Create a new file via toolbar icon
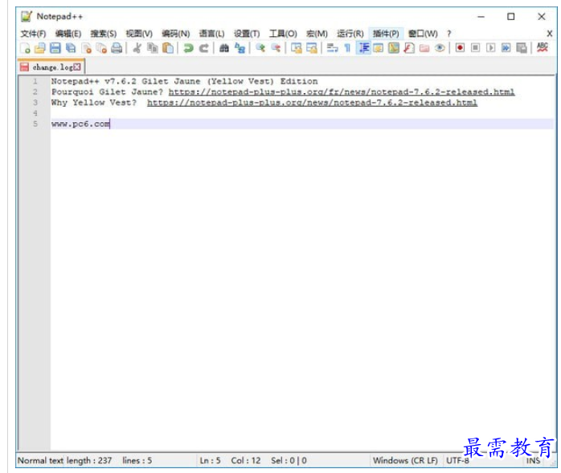The height and width of the screenshot is (473, 561). (x=25, y=48)
